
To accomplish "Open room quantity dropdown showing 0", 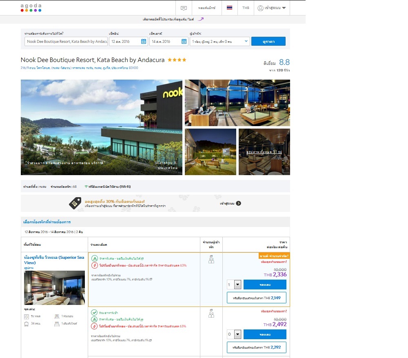I will click(234, 334).
